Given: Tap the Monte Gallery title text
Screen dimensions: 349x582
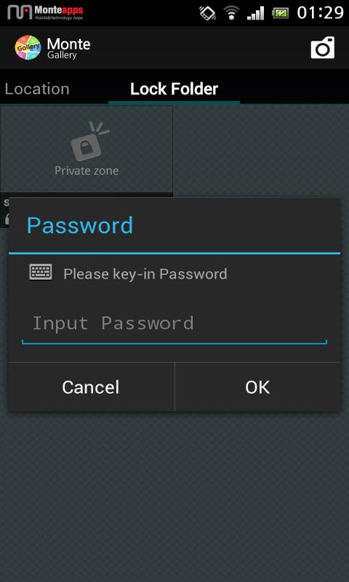Looking at the screenshot, I should click(x=68, y=48).
